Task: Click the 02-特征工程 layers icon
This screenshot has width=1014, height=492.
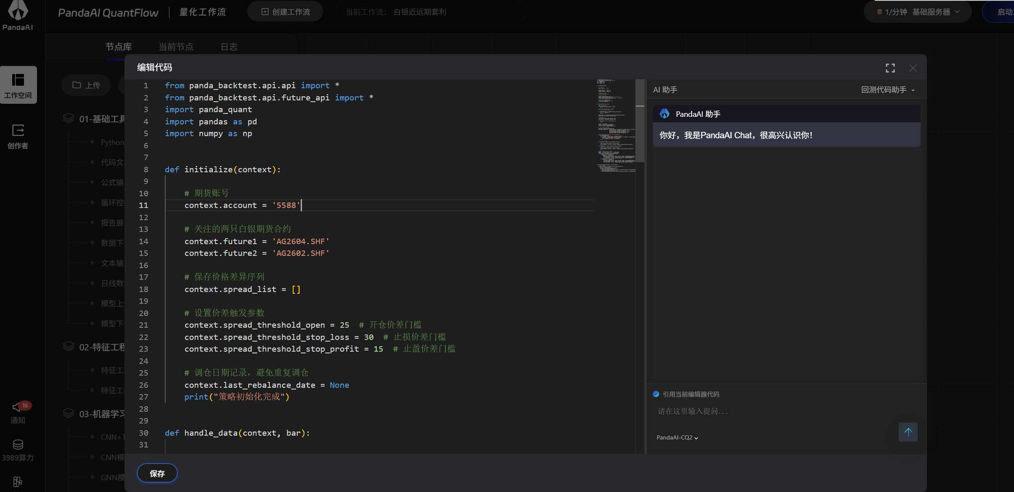Action: tap(69, 347)
